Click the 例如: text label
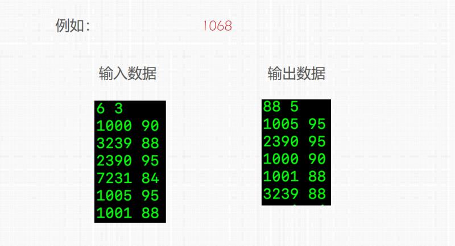The height and width of the screenshot is (246, 455). [73, 26]
